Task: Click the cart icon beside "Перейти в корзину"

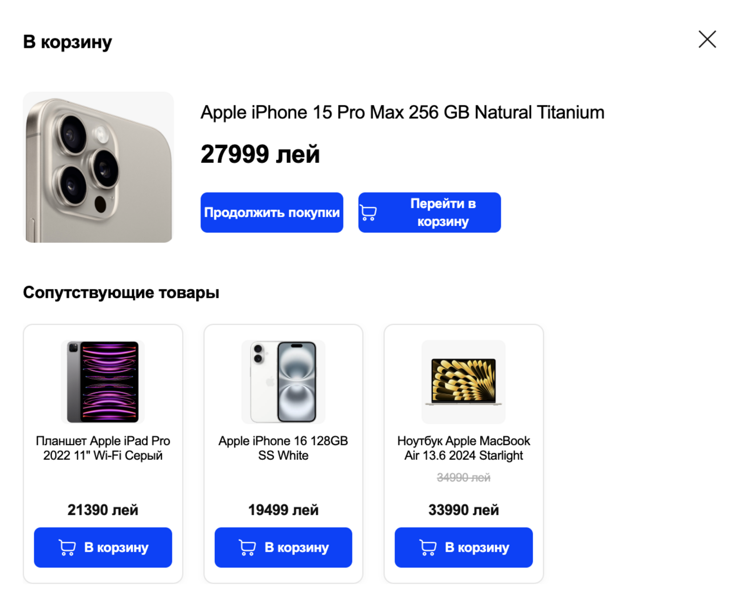Action: tap(368, 213)
